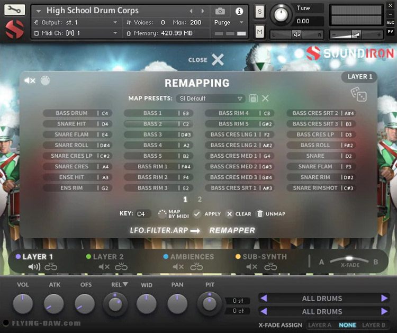Click the PAN knob
397x333 pixels.
[177, 304]
